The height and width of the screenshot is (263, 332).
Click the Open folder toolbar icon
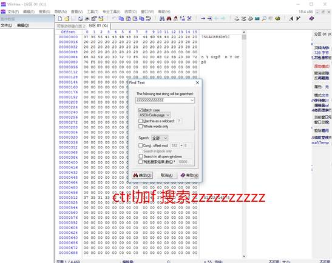(67, 19)
